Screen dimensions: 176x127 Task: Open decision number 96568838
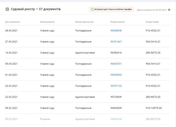(116, 31)
